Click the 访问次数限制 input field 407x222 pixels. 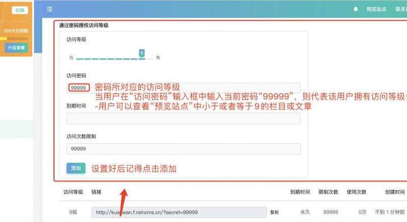184,149
